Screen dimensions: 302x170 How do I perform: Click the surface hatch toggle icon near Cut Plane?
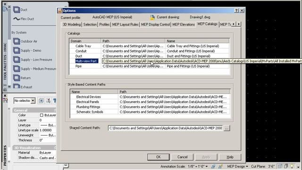click(x=280, y=166)
